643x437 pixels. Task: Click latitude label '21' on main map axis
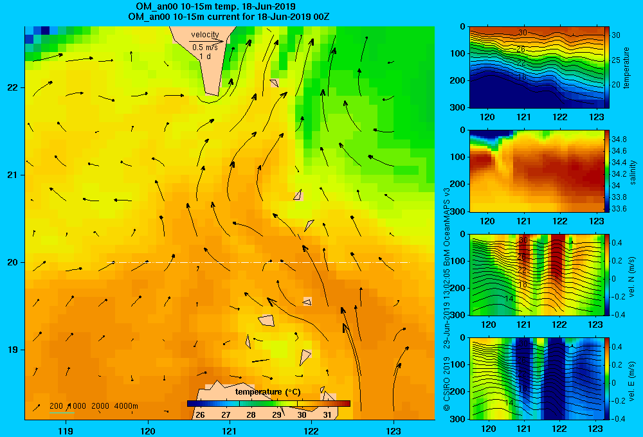(x=12, y=175)
